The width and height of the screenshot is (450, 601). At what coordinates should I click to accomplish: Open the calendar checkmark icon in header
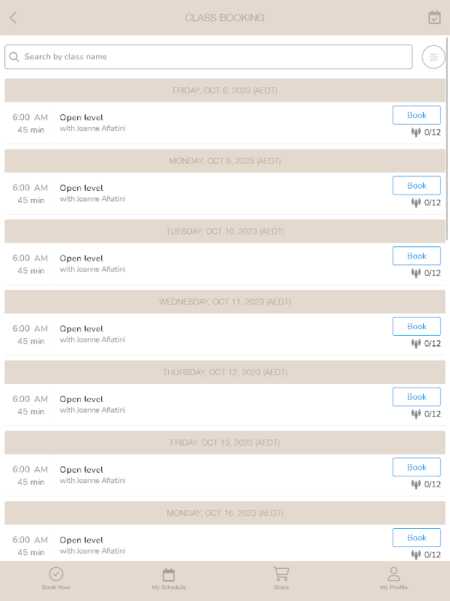(434, 17)
